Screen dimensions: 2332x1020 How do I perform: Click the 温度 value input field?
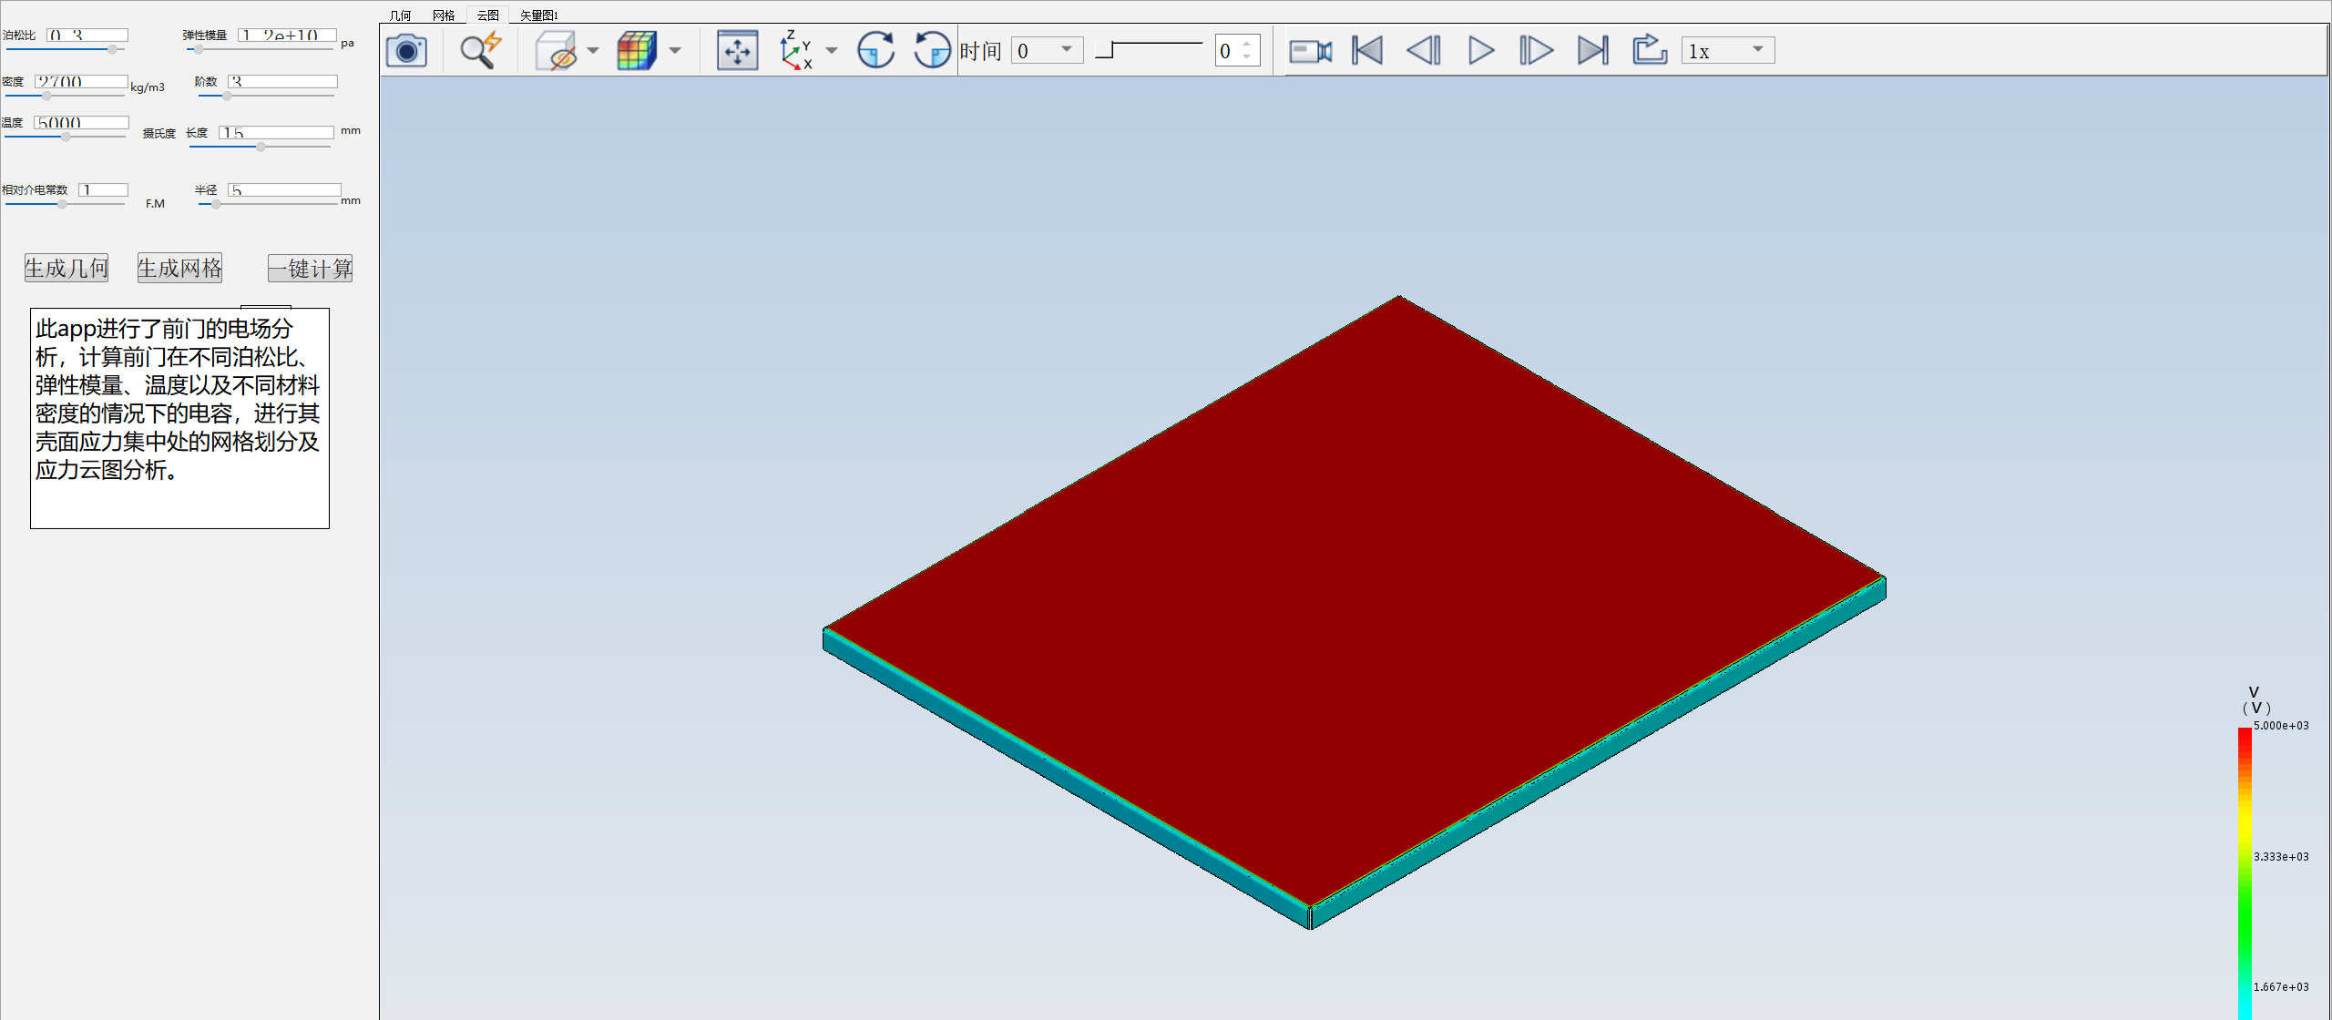click(81, 122)
